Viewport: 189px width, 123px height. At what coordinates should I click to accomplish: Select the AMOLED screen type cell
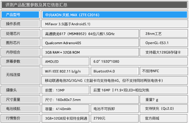coord(65,62)
